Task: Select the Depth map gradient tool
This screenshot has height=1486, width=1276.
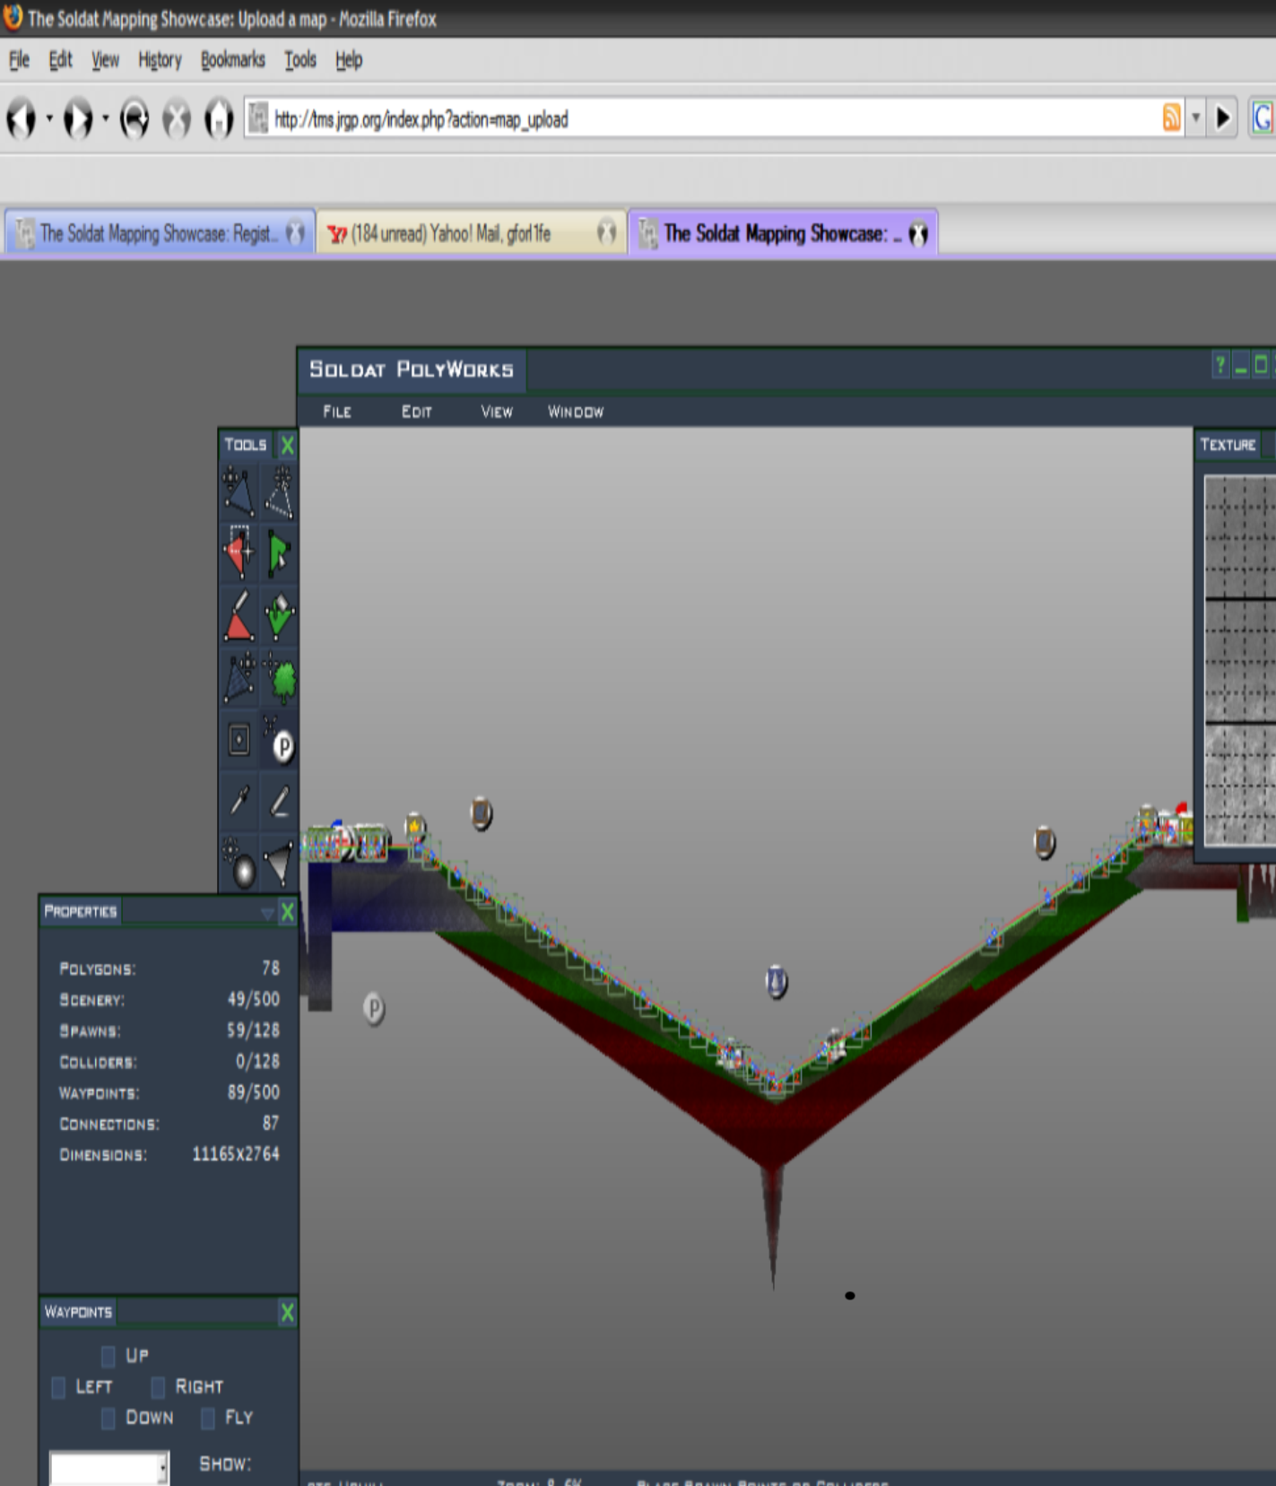Action: coord(281,862)
